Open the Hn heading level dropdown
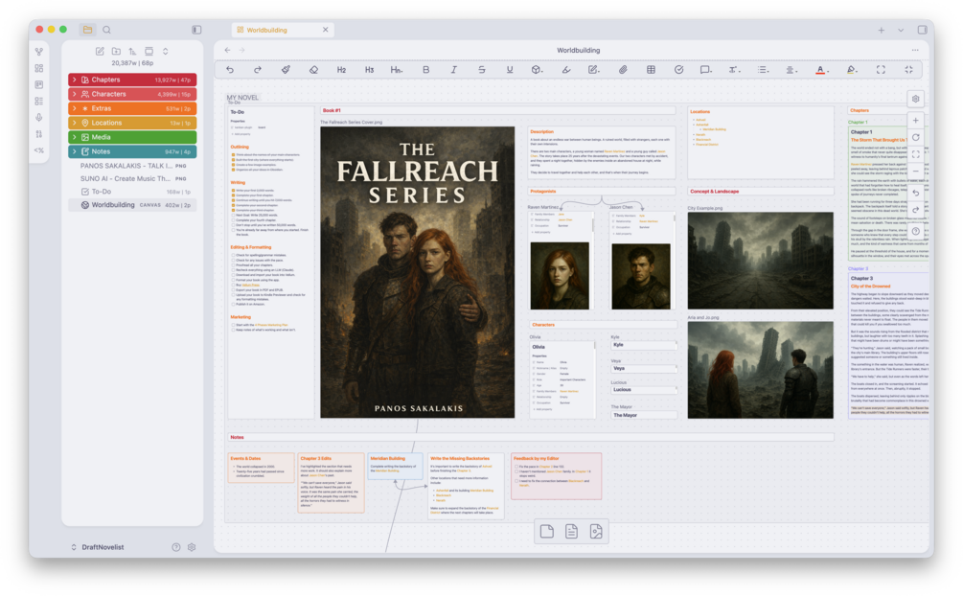963x596 pixels. click(x=397, y=70)
